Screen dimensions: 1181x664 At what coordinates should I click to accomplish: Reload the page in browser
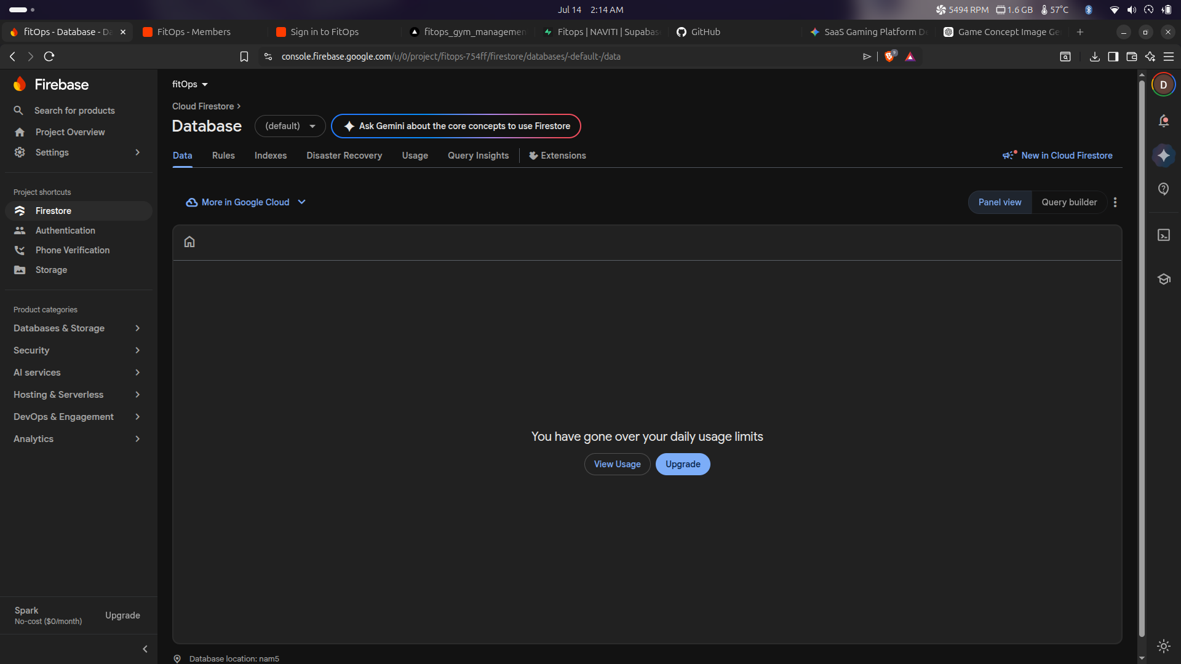[x=49, y=57]
